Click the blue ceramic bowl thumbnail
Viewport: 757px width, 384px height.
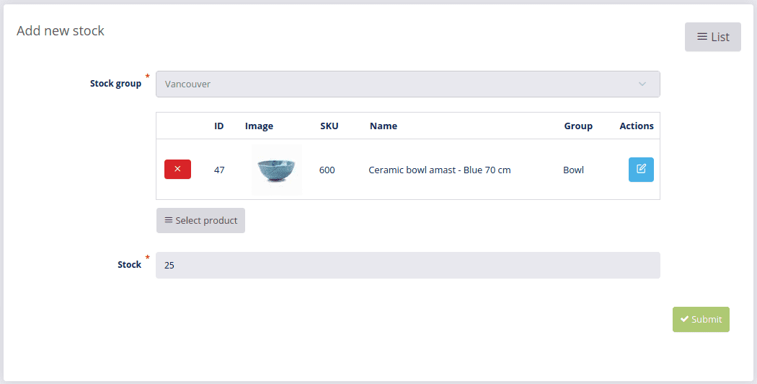click(277, 170)
